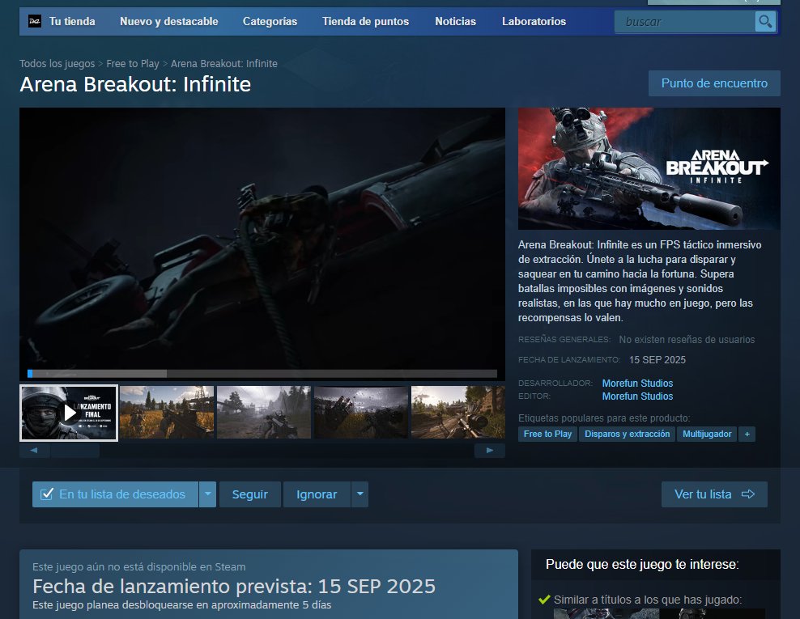Click the thumbnail strip scrollbar handle

coord(75,450)
